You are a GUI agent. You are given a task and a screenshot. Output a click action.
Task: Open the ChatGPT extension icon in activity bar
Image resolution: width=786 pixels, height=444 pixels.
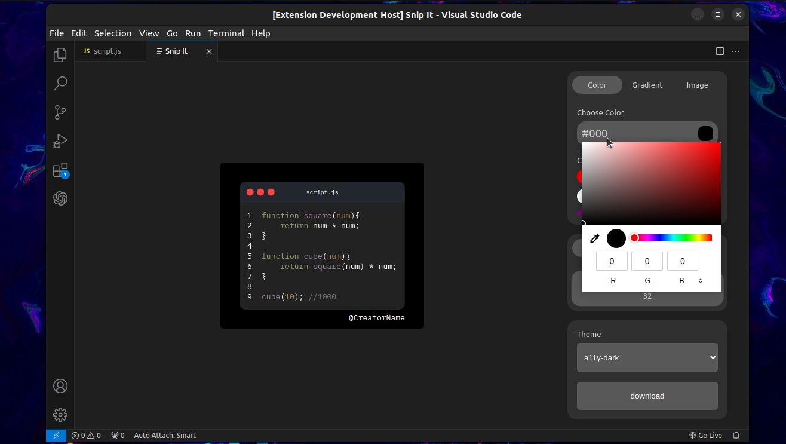(60, 198)
